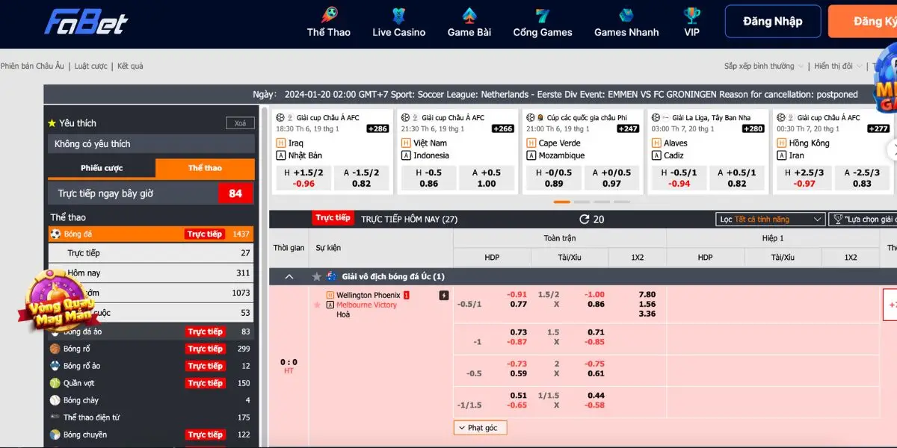Click the Đăng Nhập login button
The height and width of the screenshot is (448, 897).
772,22
